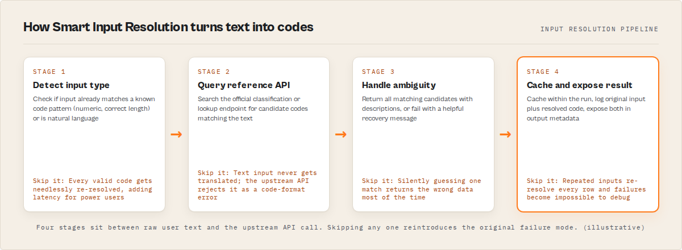Click the STAGE 3 label
The image size is (682, 250).
[378, 72]
